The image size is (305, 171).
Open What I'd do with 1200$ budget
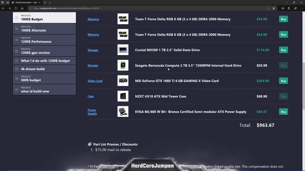(44, 61)
